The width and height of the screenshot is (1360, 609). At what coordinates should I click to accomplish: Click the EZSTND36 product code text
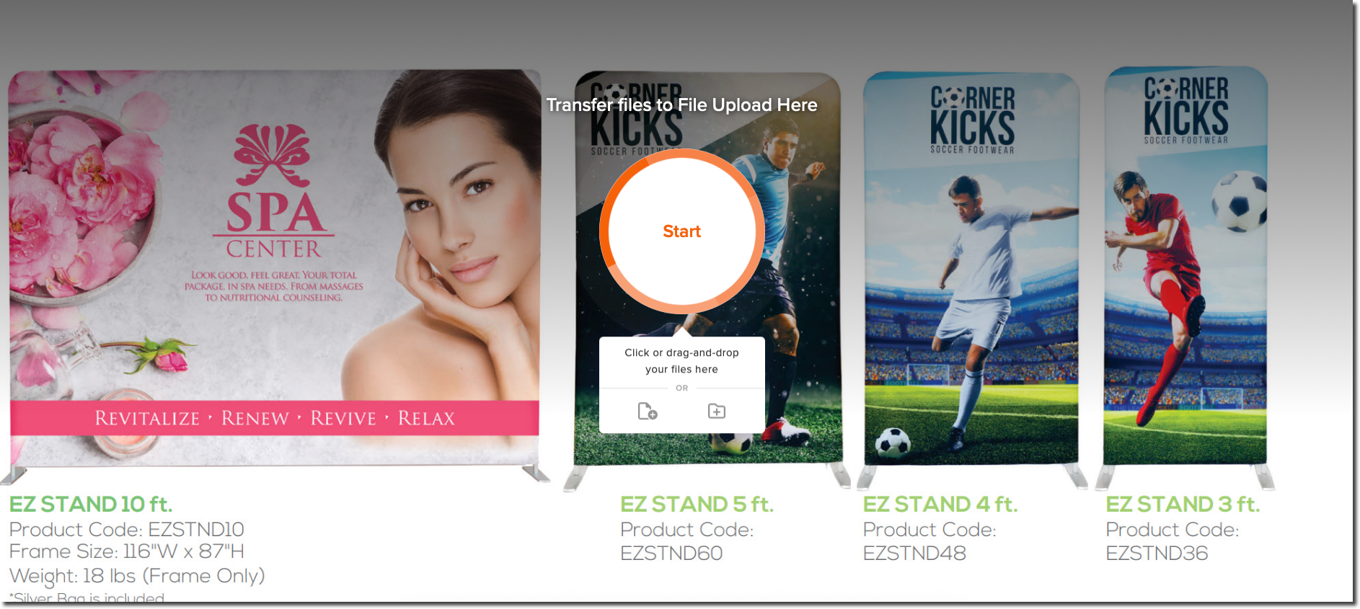1157,554
